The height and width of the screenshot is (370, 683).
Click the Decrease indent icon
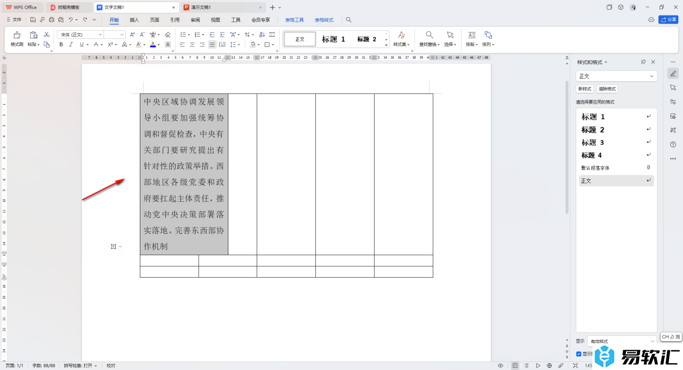(212, 34)
